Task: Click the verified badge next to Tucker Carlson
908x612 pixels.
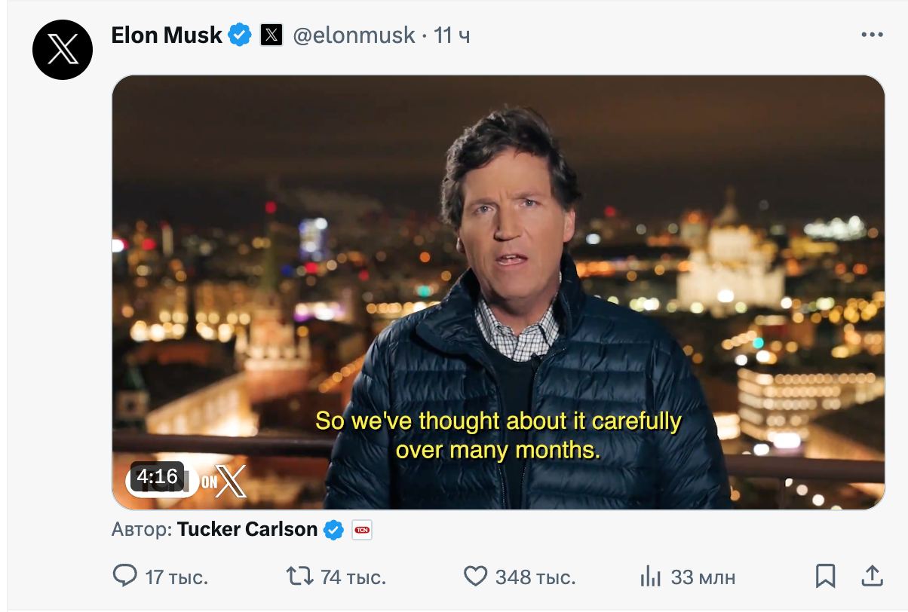Action: coord(333,530)
